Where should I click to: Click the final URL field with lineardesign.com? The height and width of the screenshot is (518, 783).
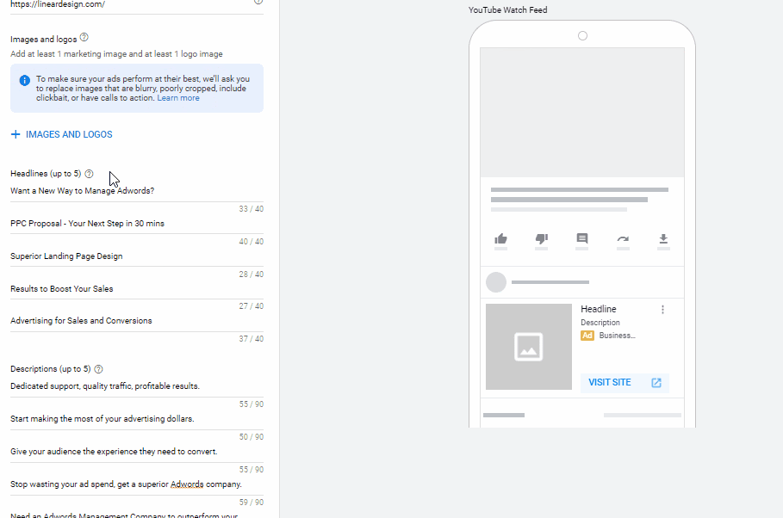click(x=129, y=4)
